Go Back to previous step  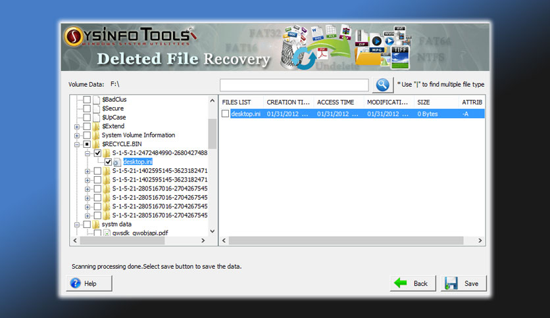(x=413, y=283)
